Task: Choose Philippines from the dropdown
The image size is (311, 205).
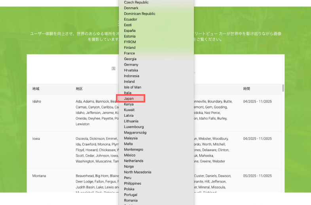Action: 133,183
